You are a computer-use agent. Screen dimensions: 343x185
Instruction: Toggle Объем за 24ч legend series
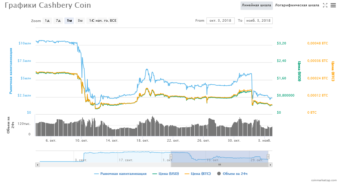[232, 173]
